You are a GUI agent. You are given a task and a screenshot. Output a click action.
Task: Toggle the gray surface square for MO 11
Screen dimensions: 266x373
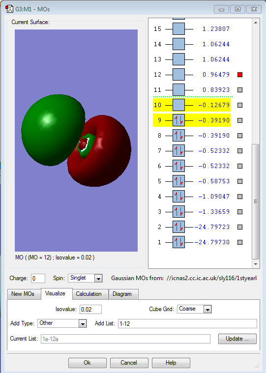[240, 90]
